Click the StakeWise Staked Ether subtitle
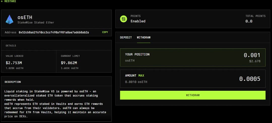This screenshot has height=123, width=272. click(x=36, y=23)
